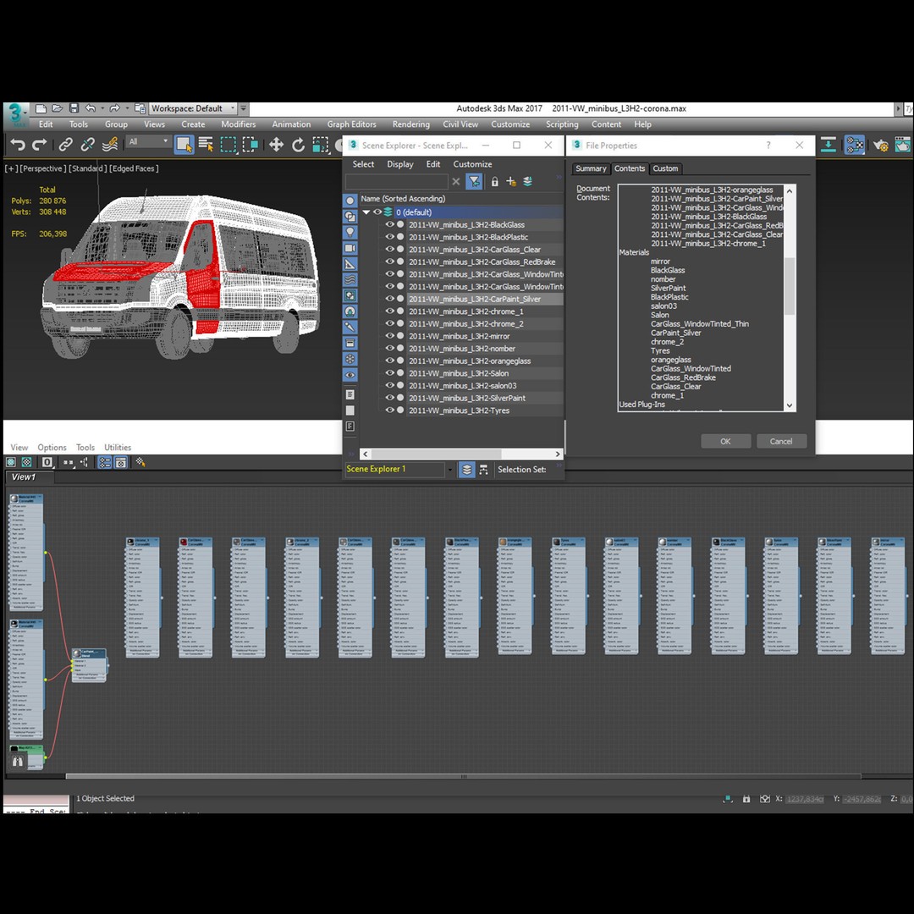Clear the Scene Explorer search filter X
Viewport: 914px width, 914px height.
(456, 182)
